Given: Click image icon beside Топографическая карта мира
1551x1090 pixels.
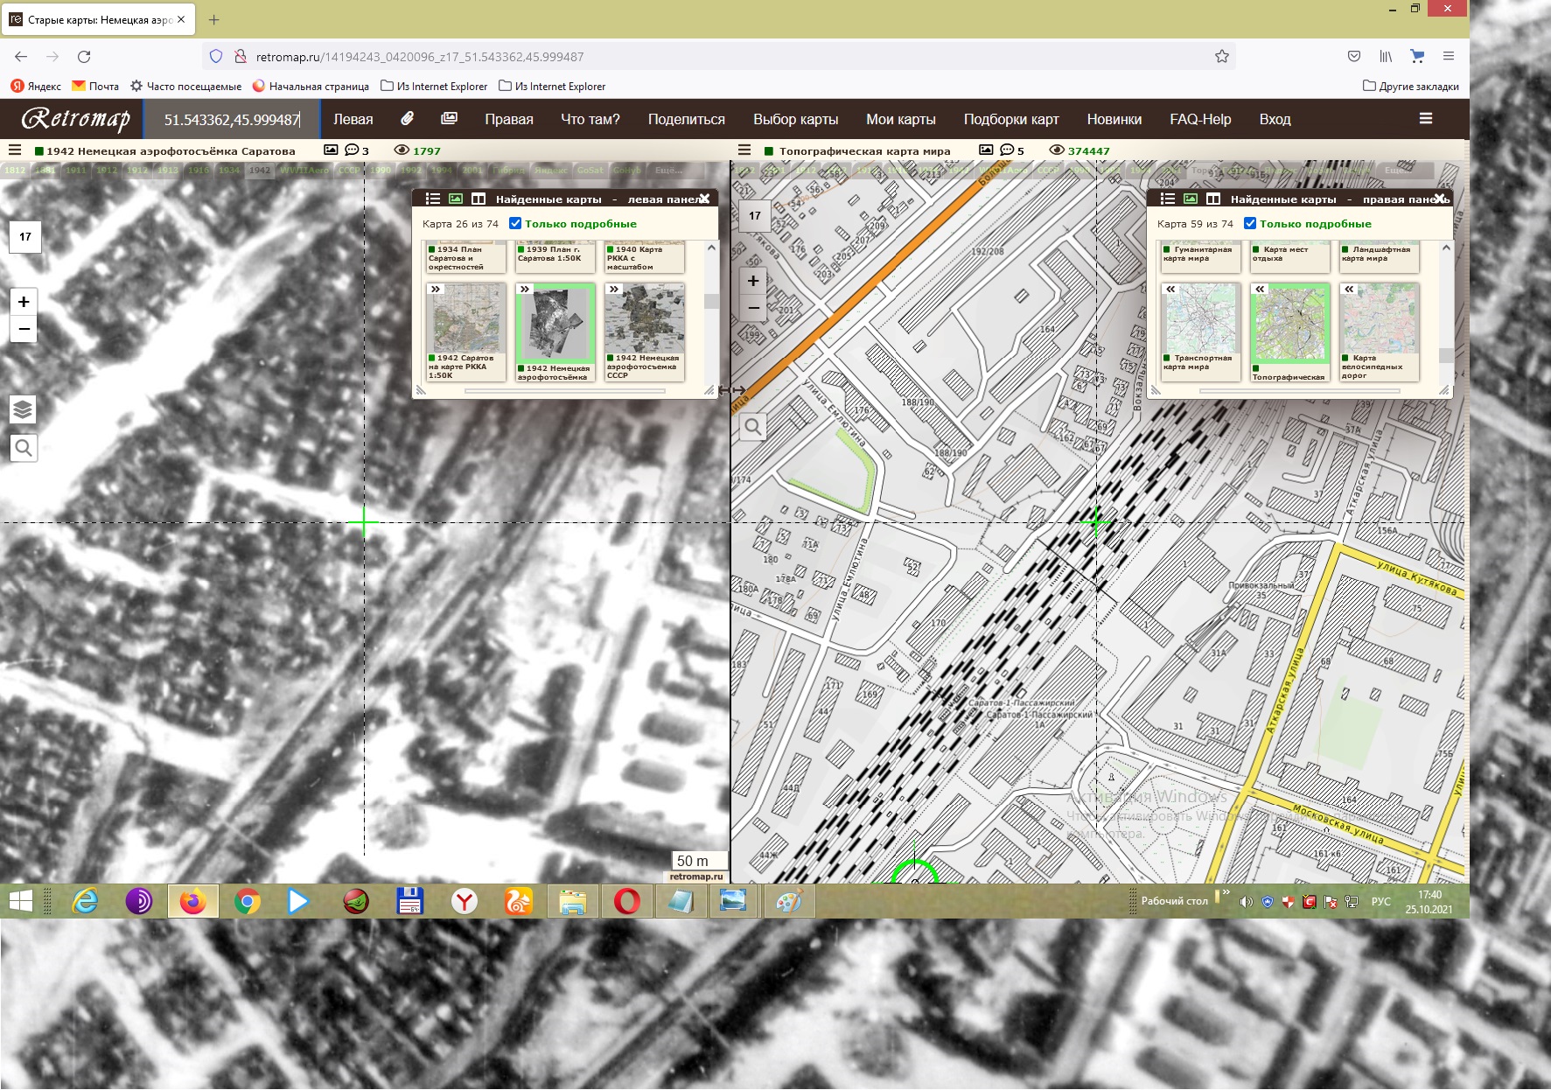Looking at the screenshot, I should pyautogui.click(x=986, y=150).
